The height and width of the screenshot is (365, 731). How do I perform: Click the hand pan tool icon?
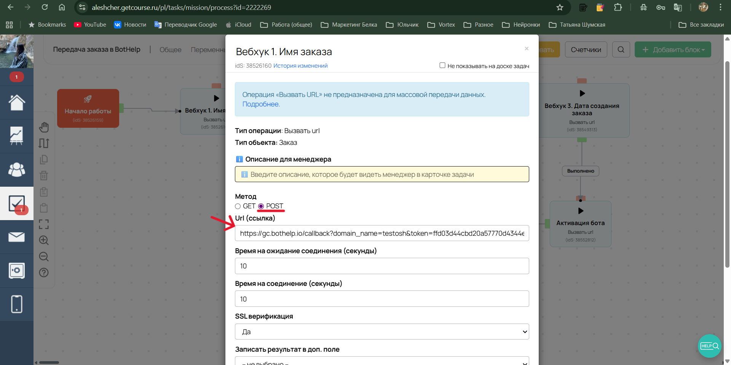point(44,127)
